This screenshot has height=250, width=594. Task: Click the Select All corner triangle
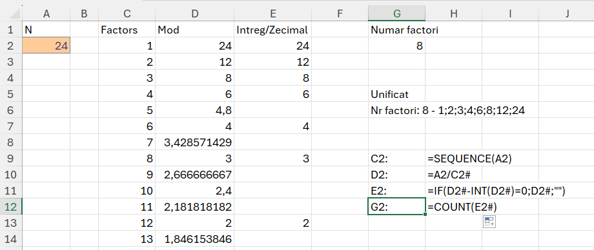(x=14, y=14)
